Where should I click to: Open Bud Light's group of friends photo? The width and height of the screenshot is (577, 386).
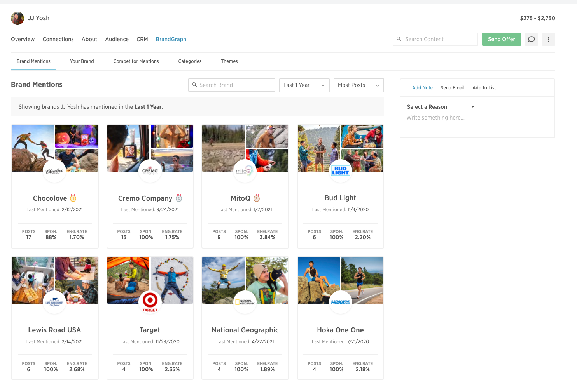[319, 148]
